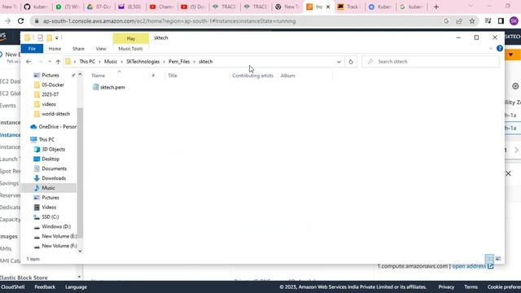Image resolution: width=521 pixels, height=293 pixels.
Task: Open the world-sktech folder
Action: pos(55,114)
